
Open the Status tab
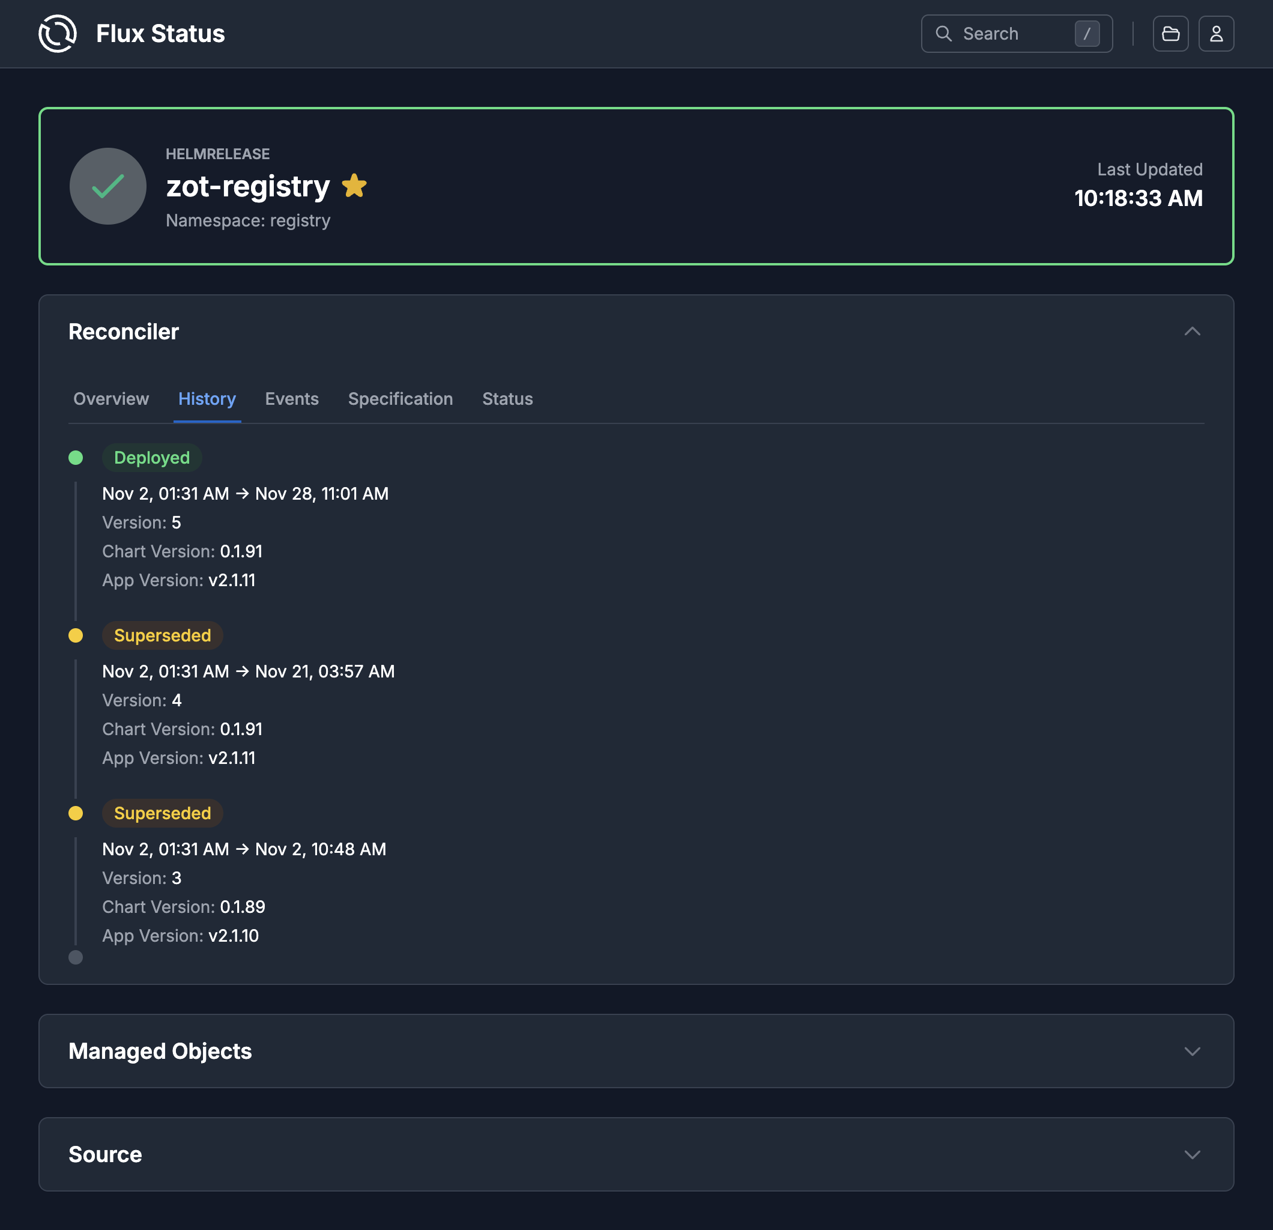point(507,399)
